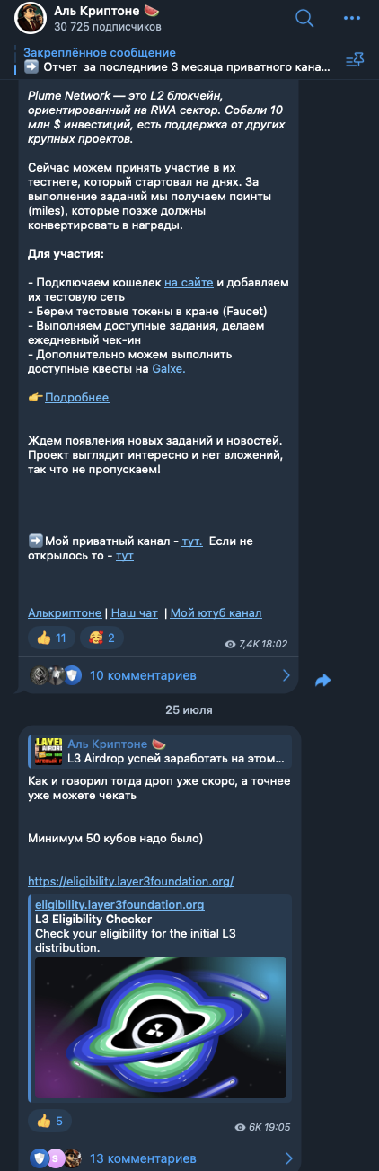Image resolution: width=379 pixels, height=1171 pixels.
Task: Open the Наш чат link
Action: click(134, 612)
